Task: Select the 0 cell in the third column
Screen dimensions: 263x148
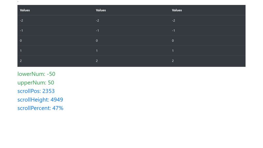Action: (173, 41)
